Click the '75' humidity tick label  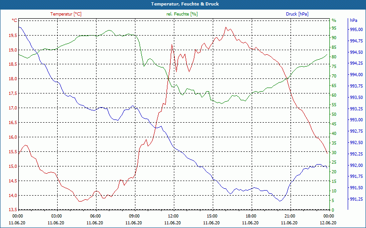click(x=334, y=67)
